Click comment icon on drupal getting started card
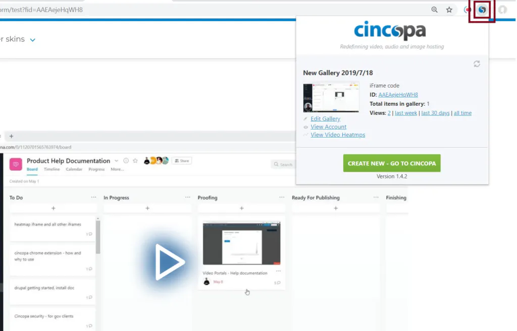 [89, 297]
